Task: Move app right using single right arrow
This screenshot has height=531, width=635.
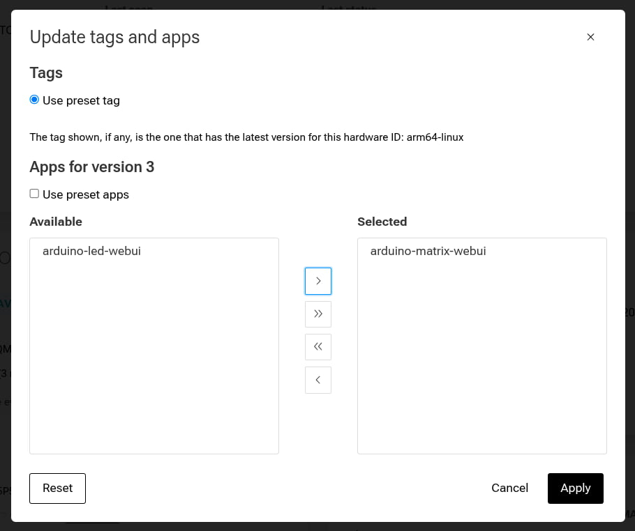Action: [x=317, y=281]
